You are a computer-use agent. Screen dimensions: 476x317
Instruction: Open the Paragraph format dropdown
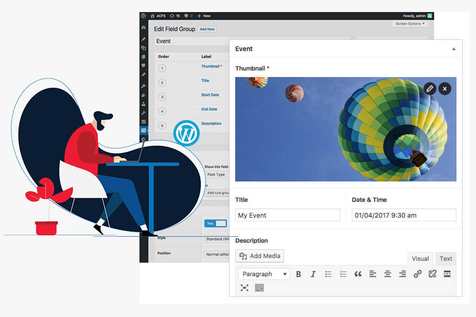(264, 274)
